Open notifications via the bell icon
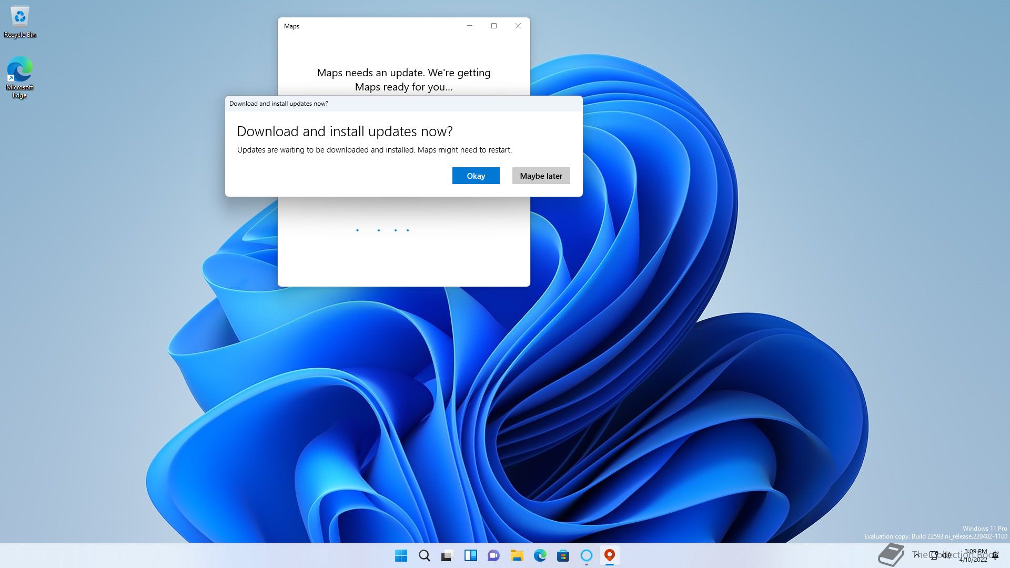 [995, 555]
